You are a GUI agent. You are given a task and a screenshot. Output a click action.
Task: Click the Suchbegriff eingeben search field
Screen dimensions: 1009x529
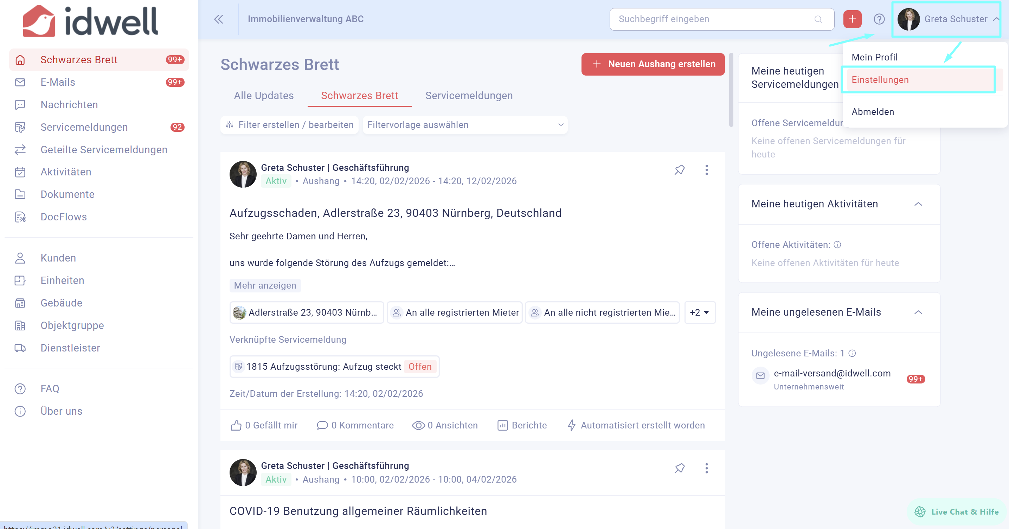(713, 19)
